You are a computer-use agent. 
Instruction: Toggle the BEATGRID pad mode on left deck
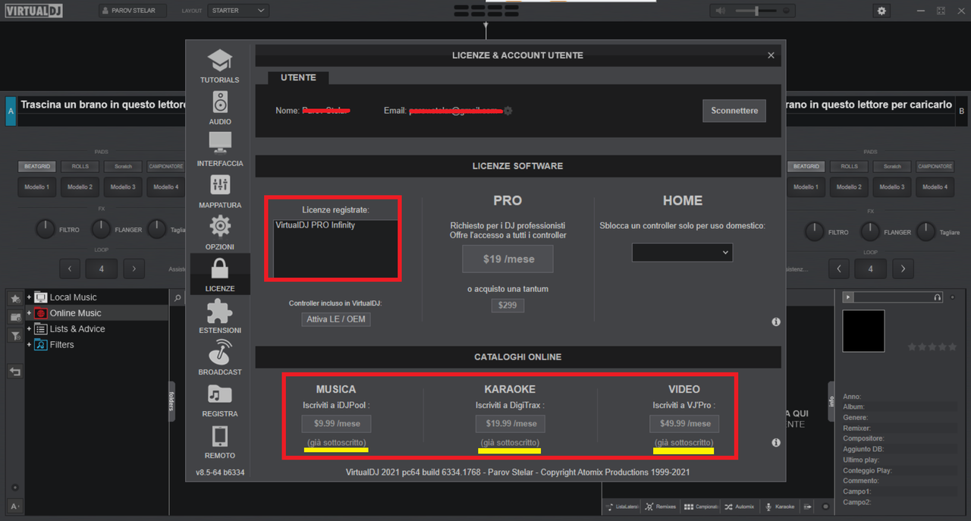pyautogui.click(x=37, y=166)
